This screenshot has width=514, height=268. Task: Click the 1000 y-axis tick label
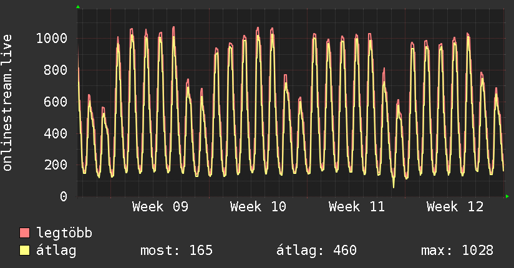click(x=52, y=39)
